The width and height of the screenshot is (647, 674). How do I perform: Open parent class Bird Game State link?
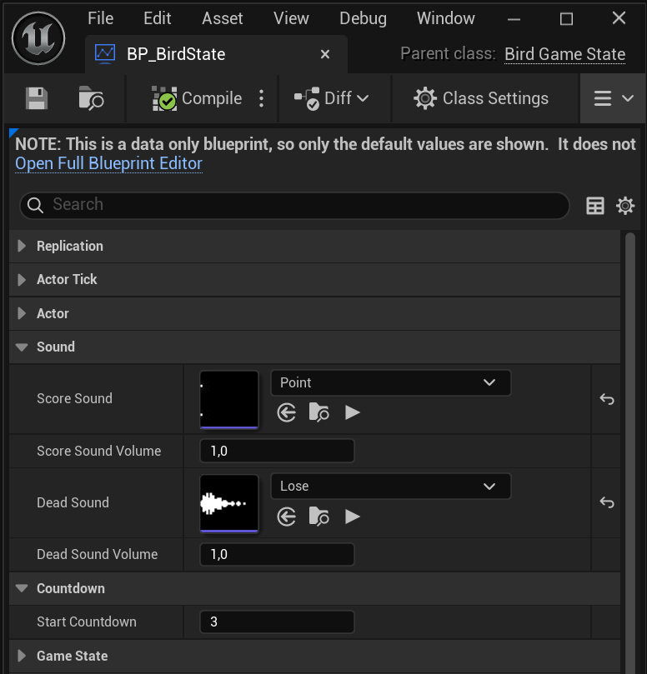click(564, 54)
